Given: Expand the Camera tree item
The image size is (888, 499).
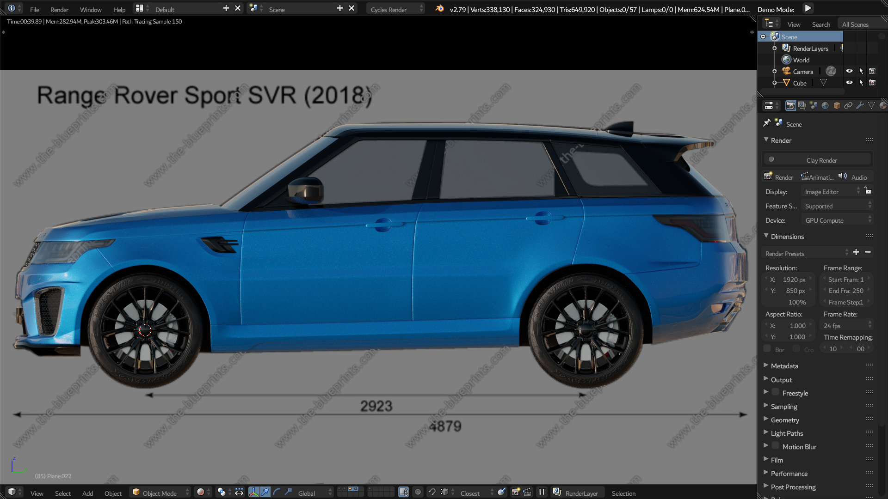Looking at the screenshot, I should click(x=775, y=71).
